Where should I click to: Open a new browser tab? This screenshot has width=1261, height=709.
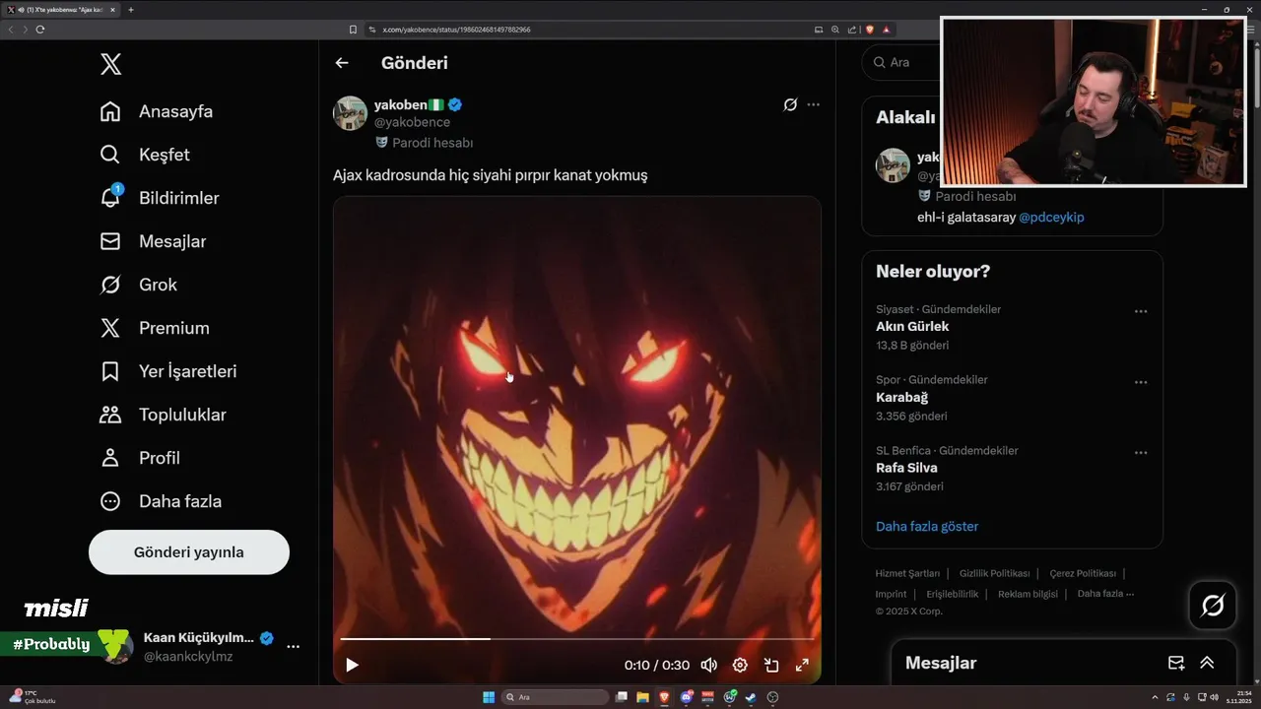131,10
